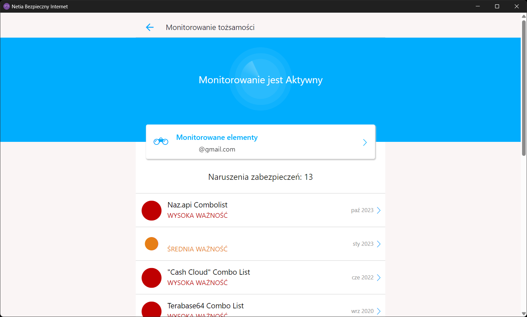Open the Naz.api Combolist breach entry
This screenshot has height=317, width=527.
[x=197, y=205]
